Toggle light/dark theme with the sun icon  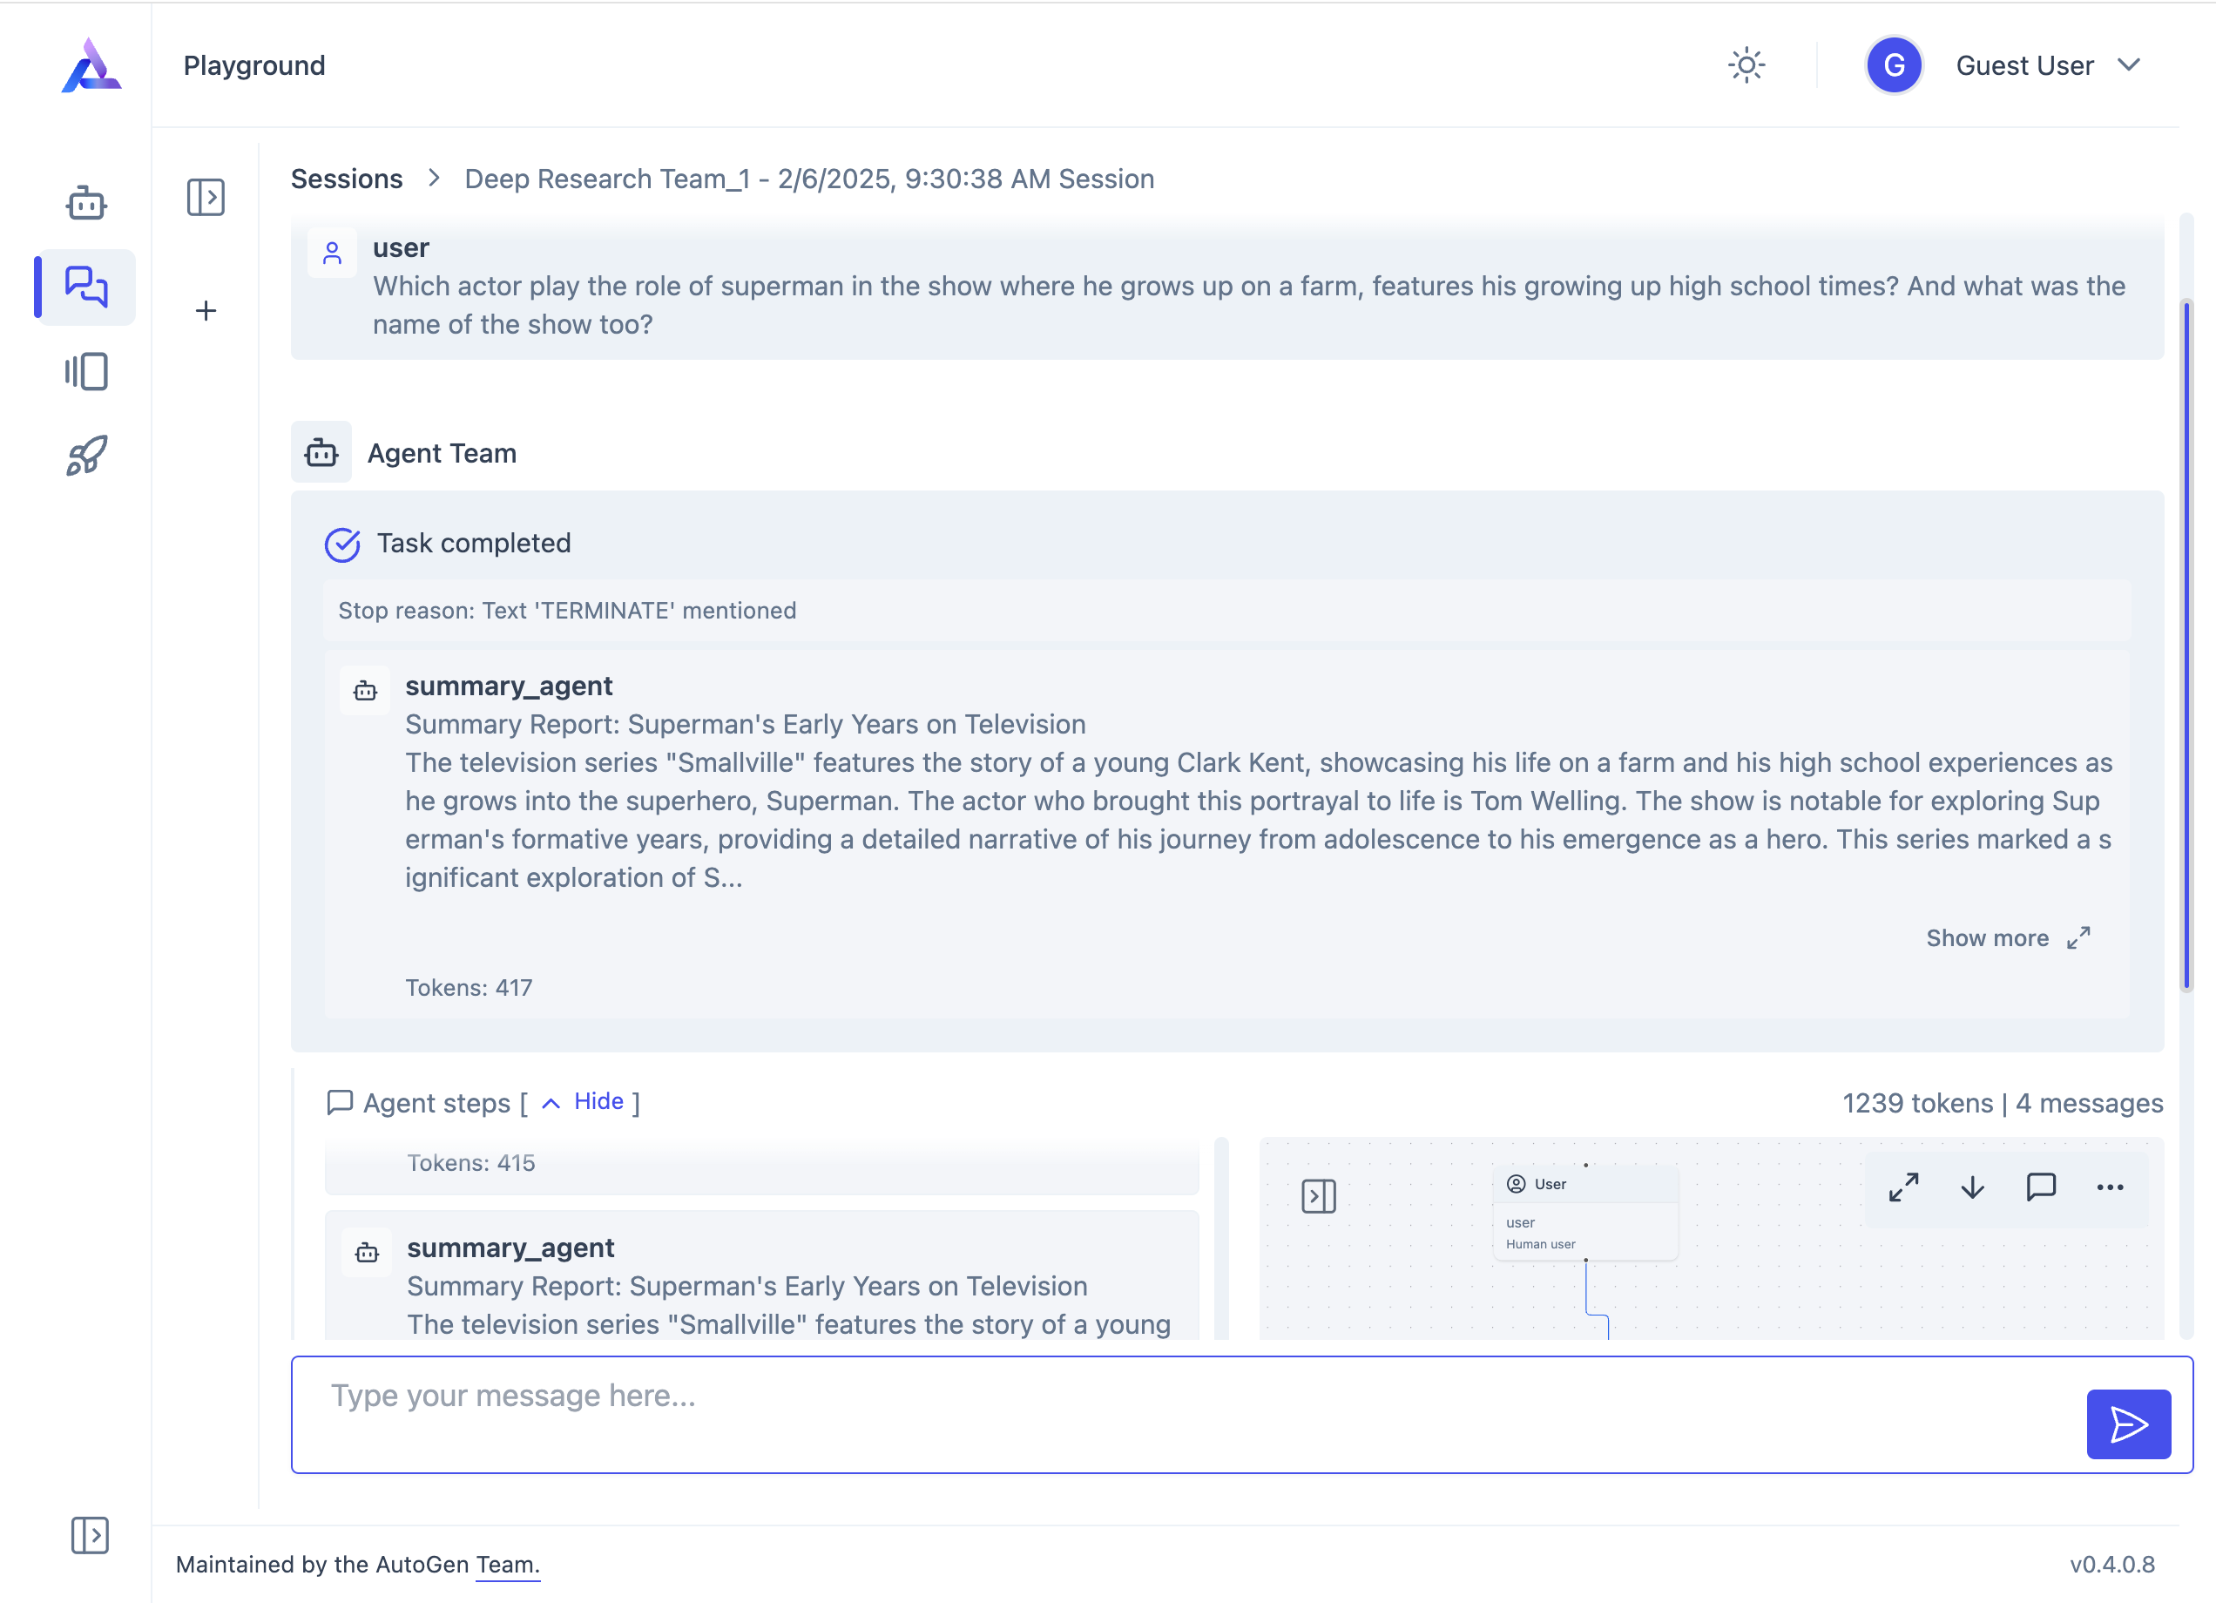click(x=1746, y=64)
